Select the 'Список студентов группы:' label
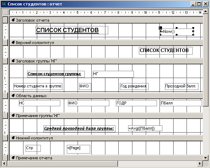The height and width of the screenshot is (168, 210). (56, 74)
